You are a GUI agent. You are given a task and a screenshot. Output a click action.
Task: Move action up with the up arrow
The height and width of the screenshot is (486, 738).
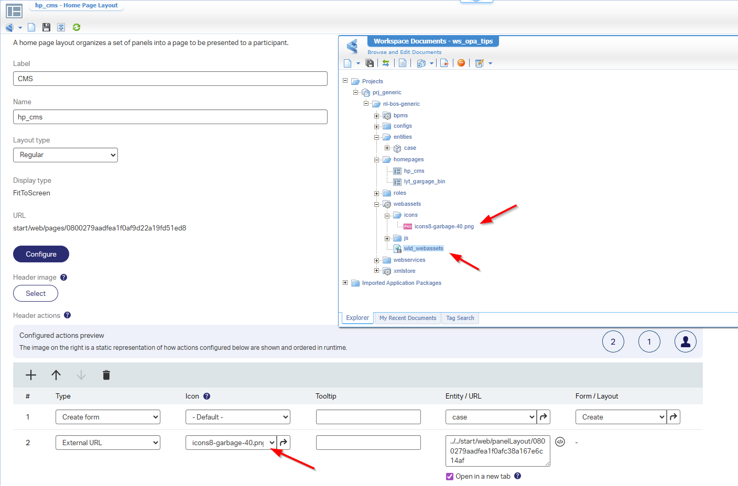[56, 375]
